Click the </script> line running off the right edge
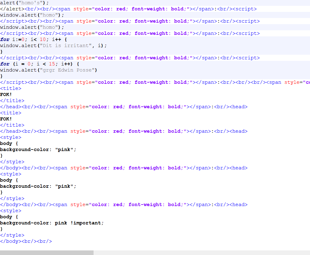 155,82
